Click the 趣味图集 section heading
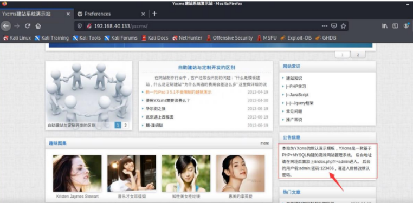Image resolution: width=413 pixels, height=203 pixels. [57, 143]
